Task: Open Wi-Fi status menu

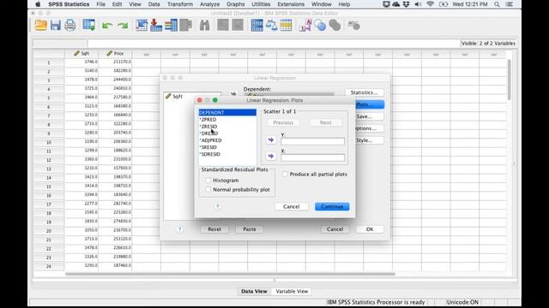Action: point(430,4)
